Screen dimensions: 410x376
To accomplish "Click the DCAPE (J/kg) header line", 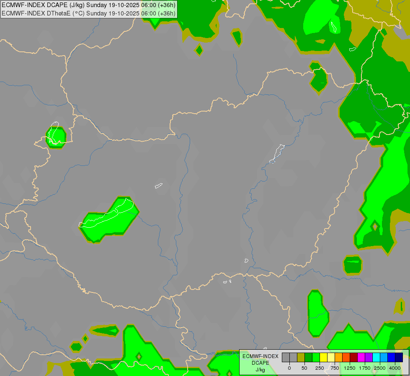I will [89, 5].
